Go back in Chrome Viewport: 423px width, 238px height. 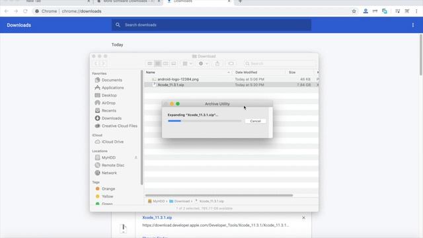pos(6,11)
